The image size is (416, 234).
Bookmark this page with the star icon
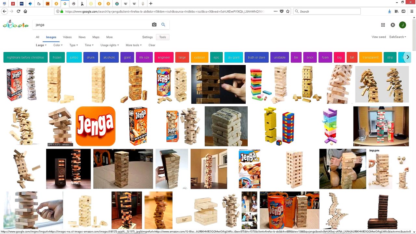pos(288,11)
